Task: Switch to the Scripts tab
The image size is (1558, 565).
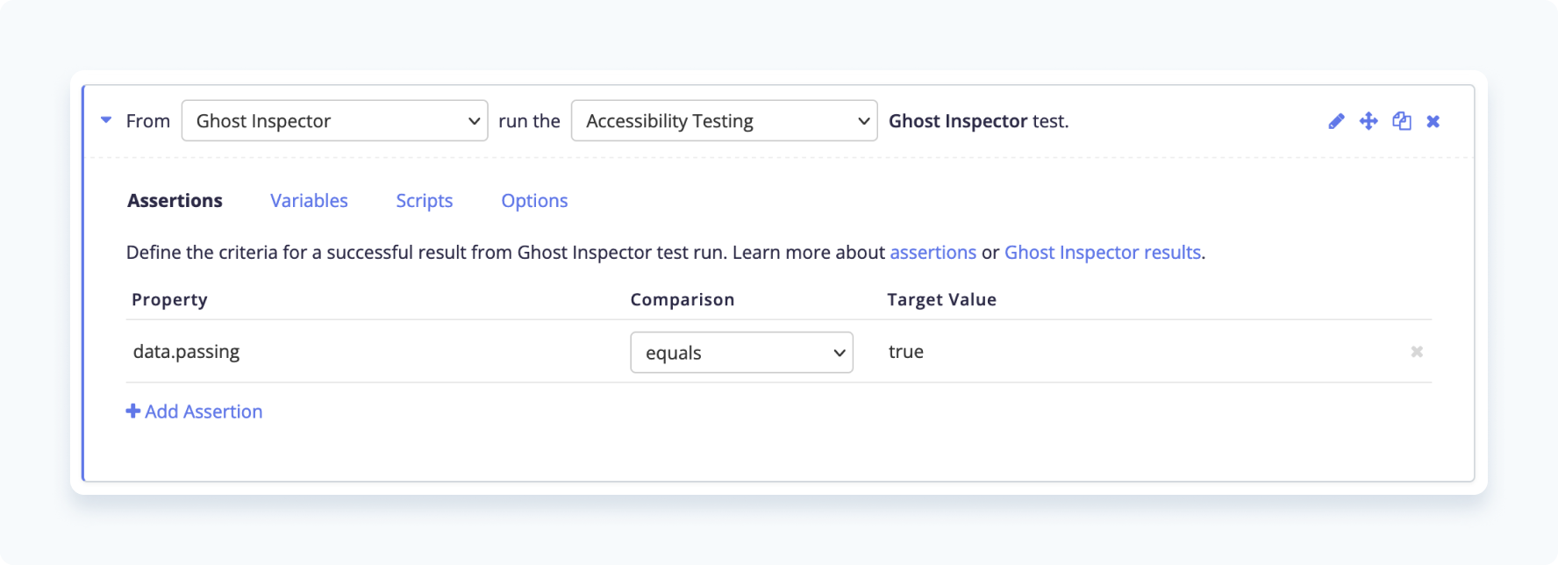Action: [x=424, y=201]
